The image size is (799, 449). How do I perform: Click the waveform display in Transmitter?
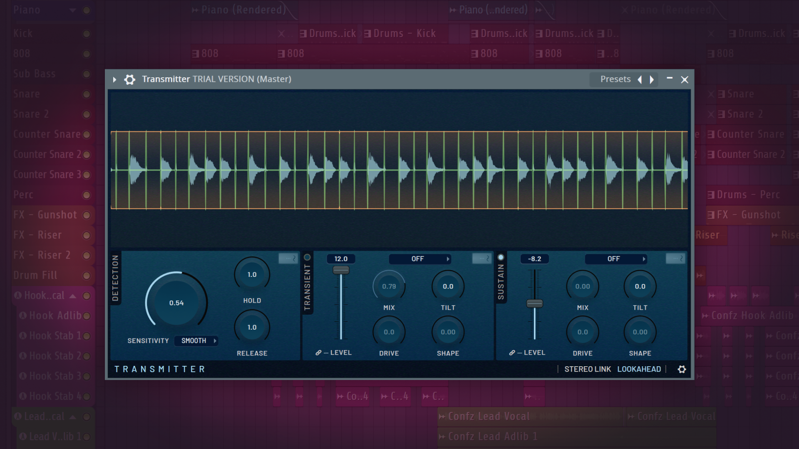click(x=399, y=170)
